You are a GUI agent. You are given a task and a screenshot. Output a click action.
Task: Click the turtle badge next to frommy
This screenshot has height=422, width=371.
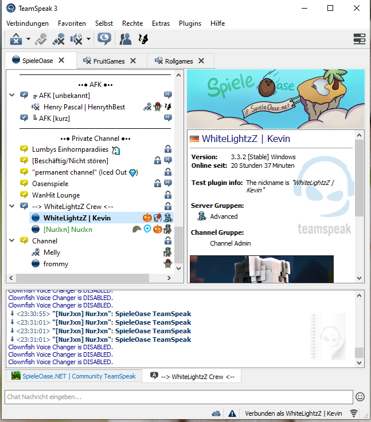168,263
